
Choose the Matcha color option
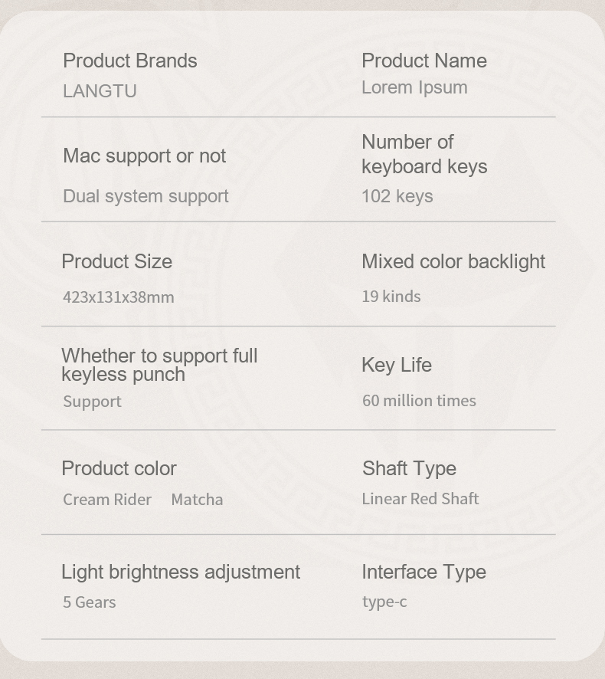click(197, 500)
